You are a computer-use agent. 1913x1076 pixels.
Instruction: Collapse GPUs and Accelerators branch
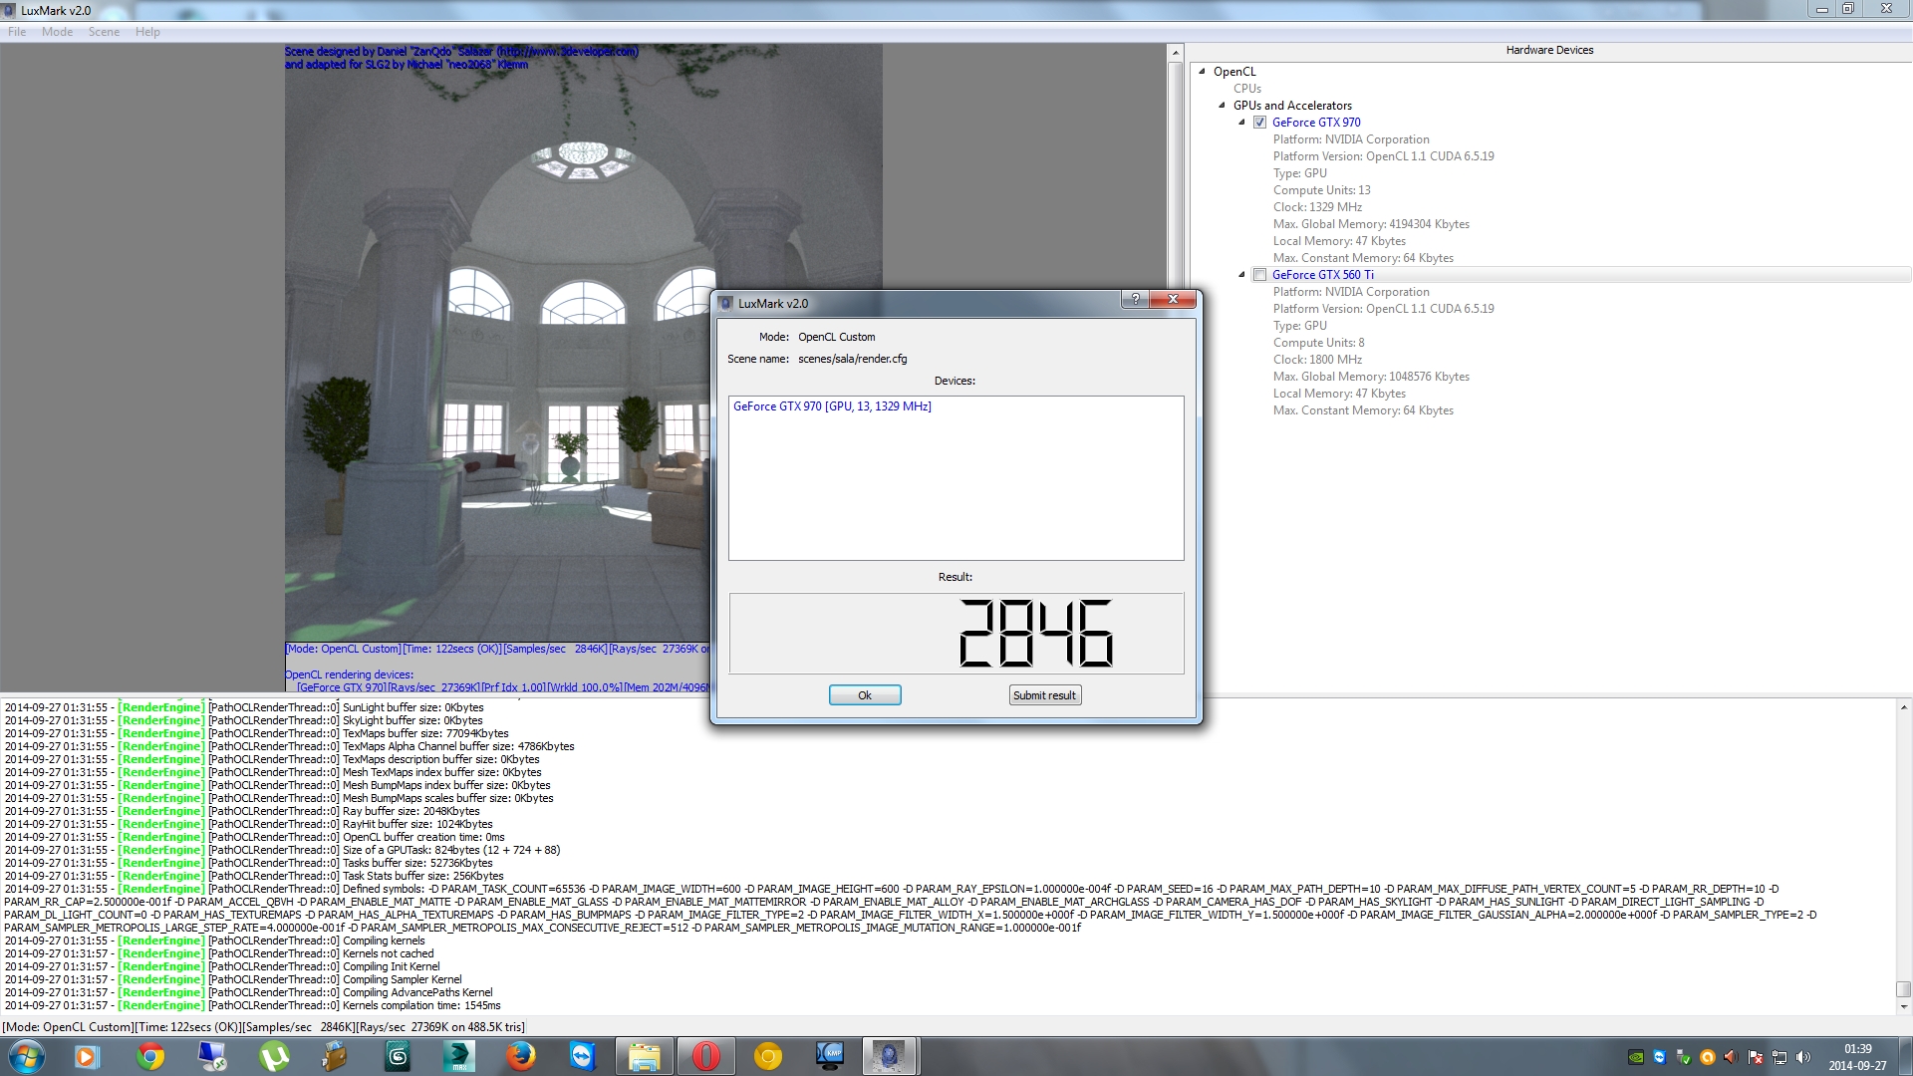pos(1223,106)
